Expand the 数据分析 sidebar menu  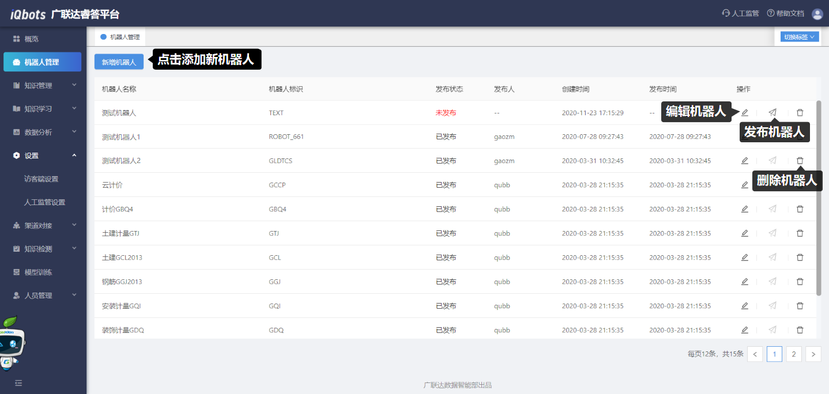point(43,132)
